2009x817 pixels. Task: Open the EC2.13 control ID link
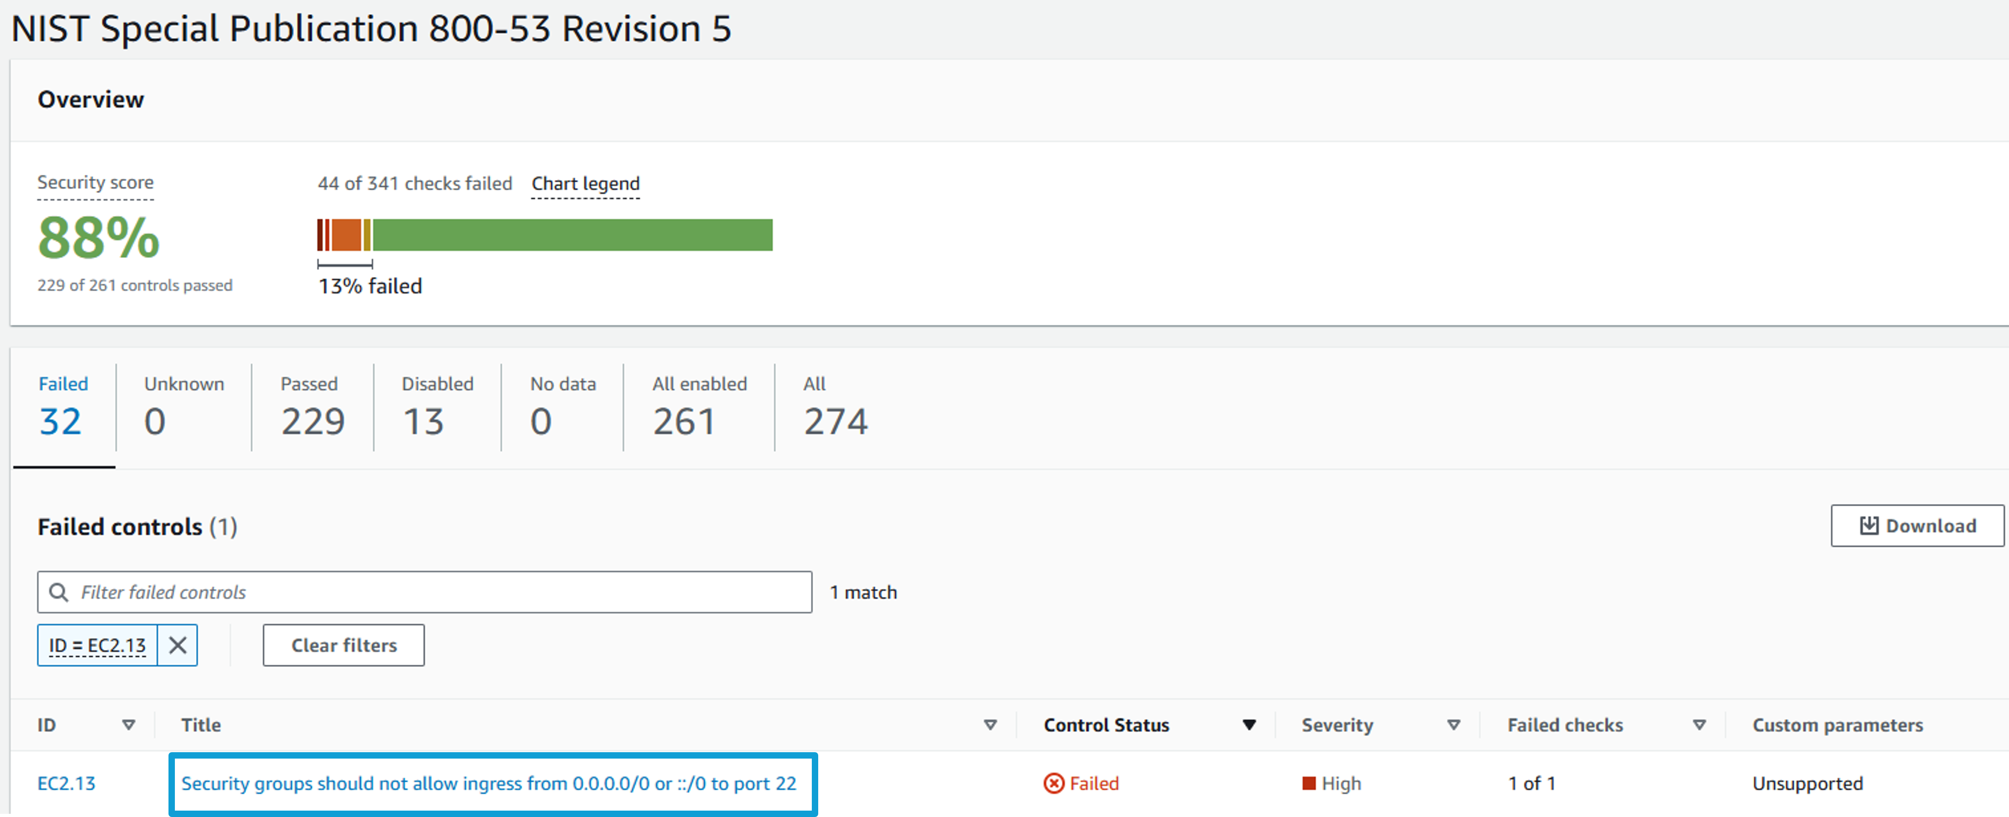[x=66, y=783]
